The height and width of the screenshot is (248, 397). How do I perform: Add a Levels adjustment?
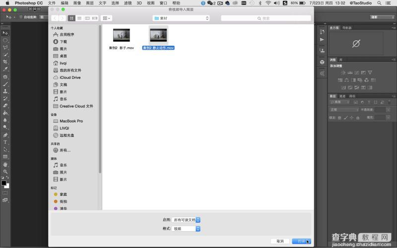click(350, 72)
